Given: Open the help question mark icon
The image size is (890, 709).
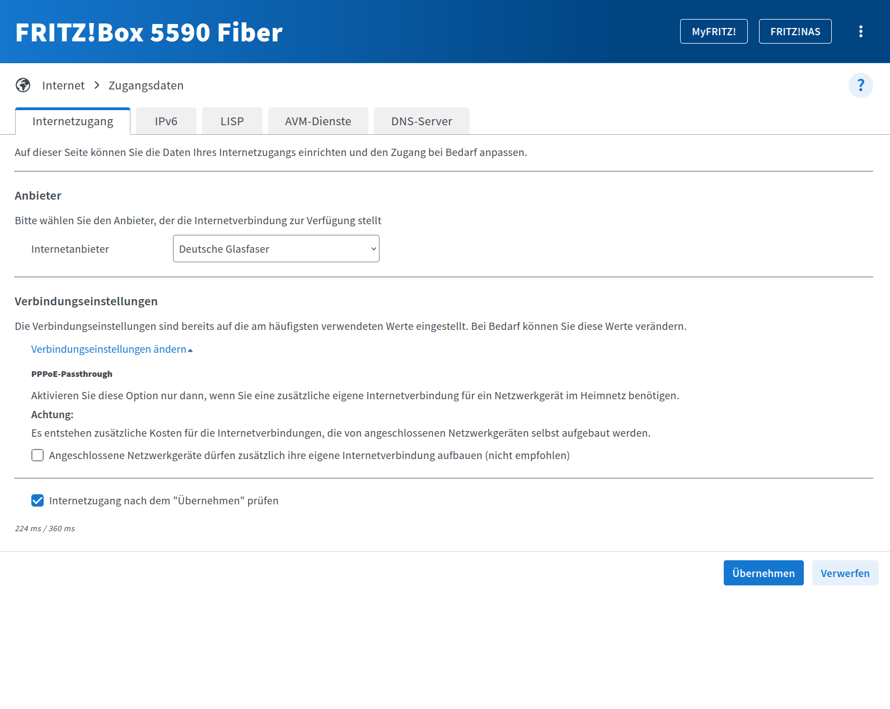Looking at the screenshot, I should pos(860,86).
